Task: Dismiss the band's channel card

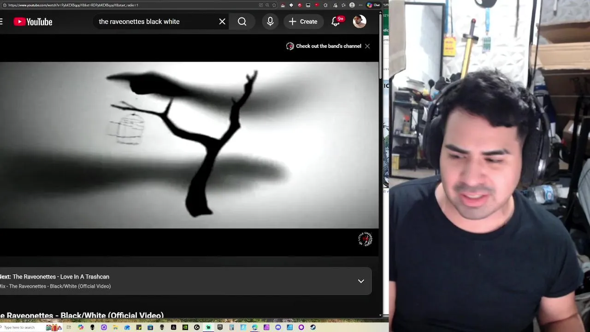Action: point(367,46)
